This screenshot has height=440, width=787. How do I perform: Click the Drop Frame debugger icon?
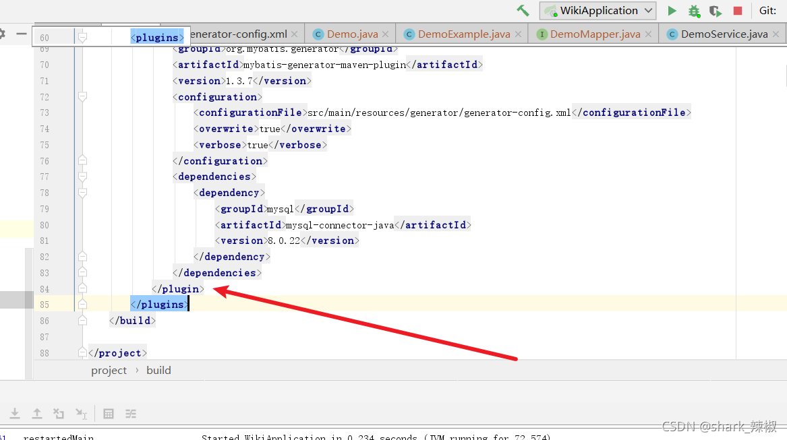(x=59, y=414)
